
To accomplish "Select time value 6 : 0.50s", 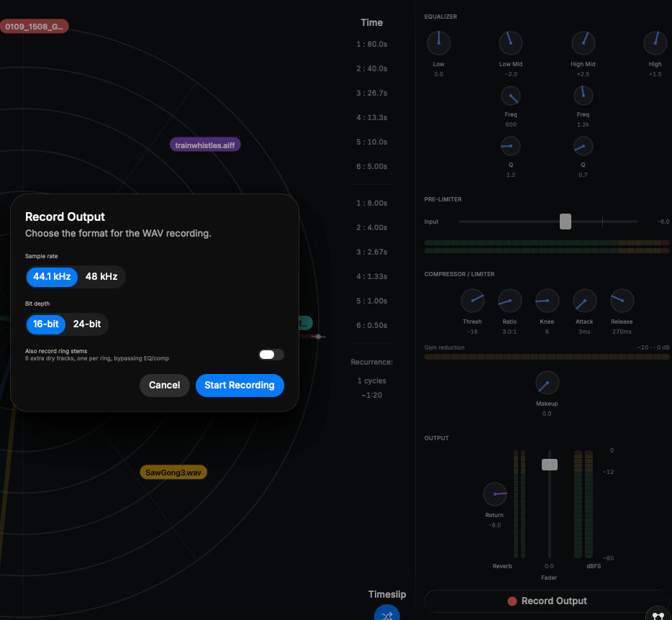I will click(372, 325).
